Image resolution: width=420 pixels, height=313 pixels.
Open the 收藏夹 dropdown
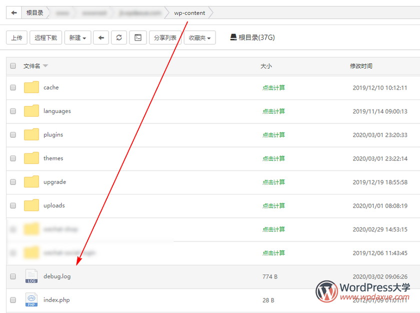click(199, 37)
